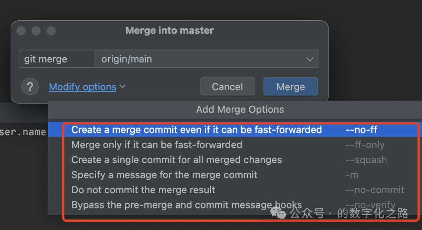
Task: Select Bypass the pre-merge and commit message hooks
Action: pos(186,205)
